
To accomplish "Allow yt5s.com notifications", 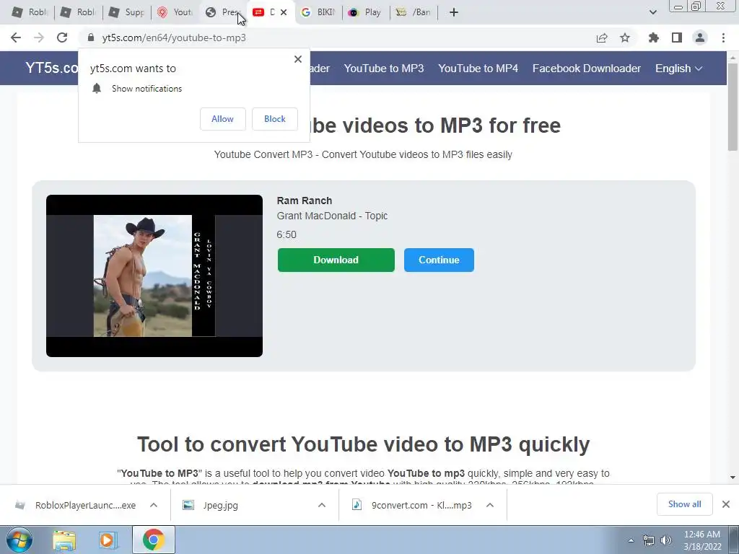I will pyautogui.click(x=222, y=119).
